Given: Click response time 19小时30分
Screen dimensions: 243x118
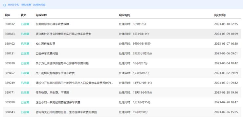Looking at the screenshot, I should coord(140,112).
